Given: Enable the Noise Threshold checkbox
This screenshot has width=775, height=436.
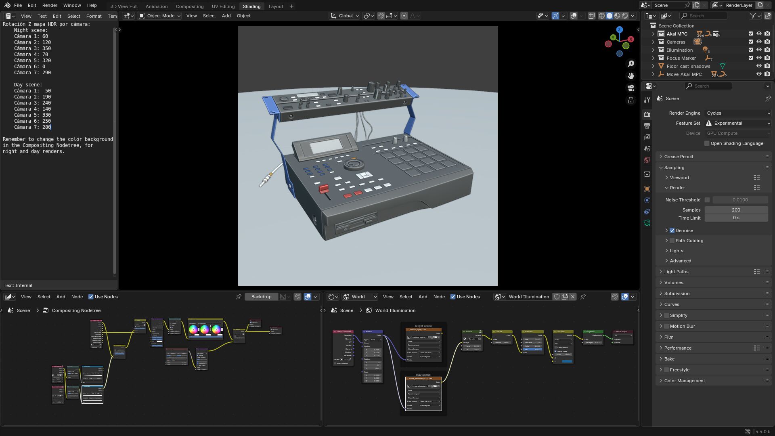Looking at the screenshot, I should point(707,200).
